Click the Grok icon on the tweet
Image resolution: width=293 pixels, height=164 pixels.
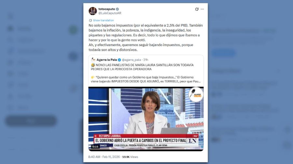pos(197,9)
